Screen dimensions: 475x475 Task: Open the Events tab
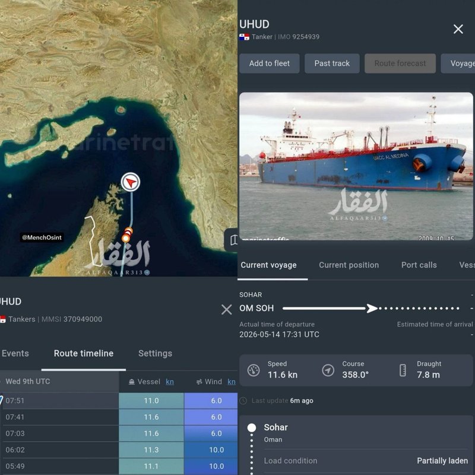(x=15, y=353)
